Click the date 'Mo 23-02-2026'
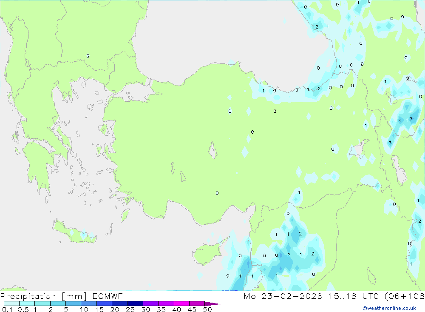The image size is (425, 312). (283, 296)
